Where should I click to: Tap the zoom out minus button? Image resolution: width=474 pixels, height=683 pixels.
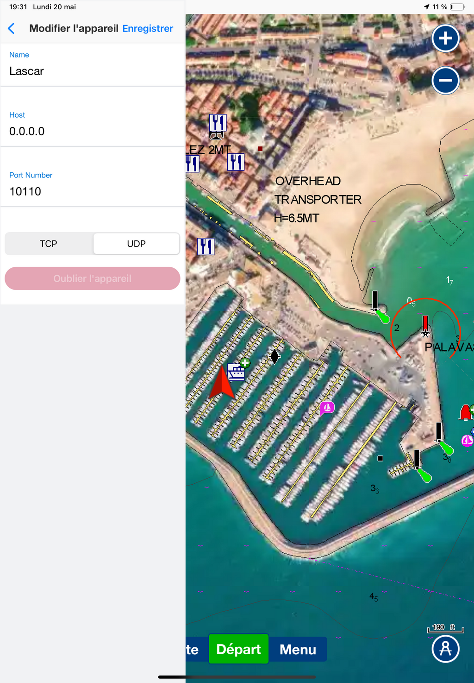pyautogui.click(x=445, y=80)
